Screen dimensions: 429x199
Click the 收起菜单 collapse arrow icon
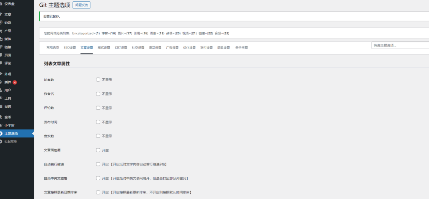(1, 142)
